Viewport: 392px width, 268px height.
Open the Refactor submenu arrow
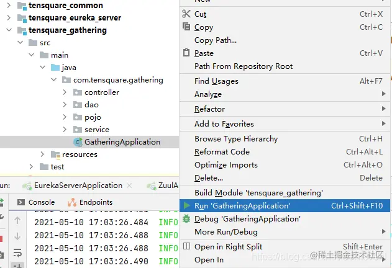tap(383, 109)
